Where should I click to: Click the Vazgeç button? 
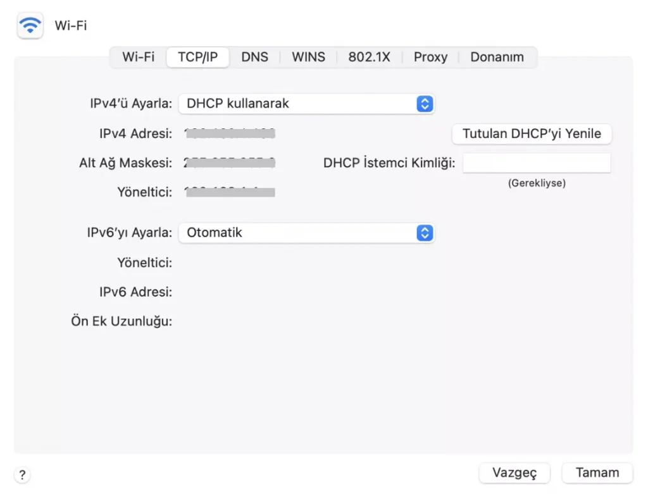(514, 472)
